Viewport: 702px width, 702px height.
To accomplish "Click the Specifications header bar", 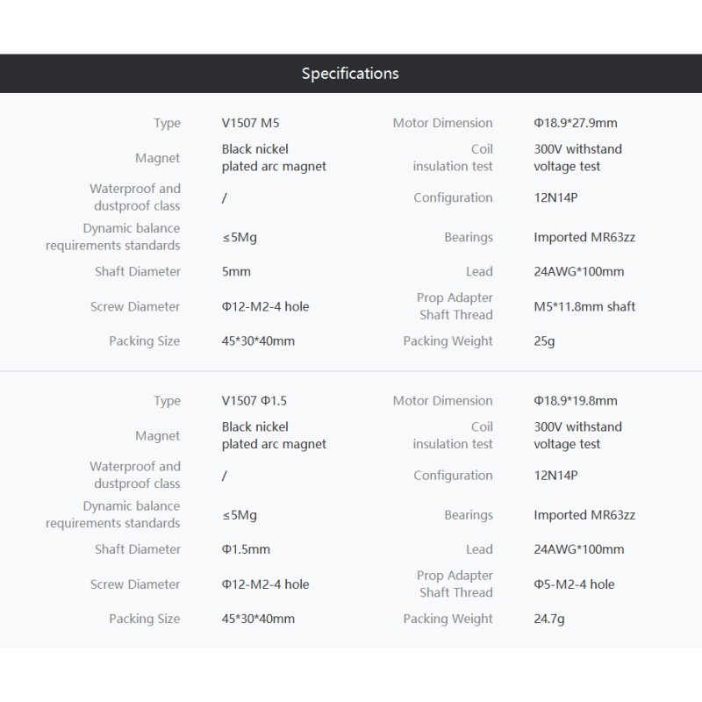I will [351, 74].
